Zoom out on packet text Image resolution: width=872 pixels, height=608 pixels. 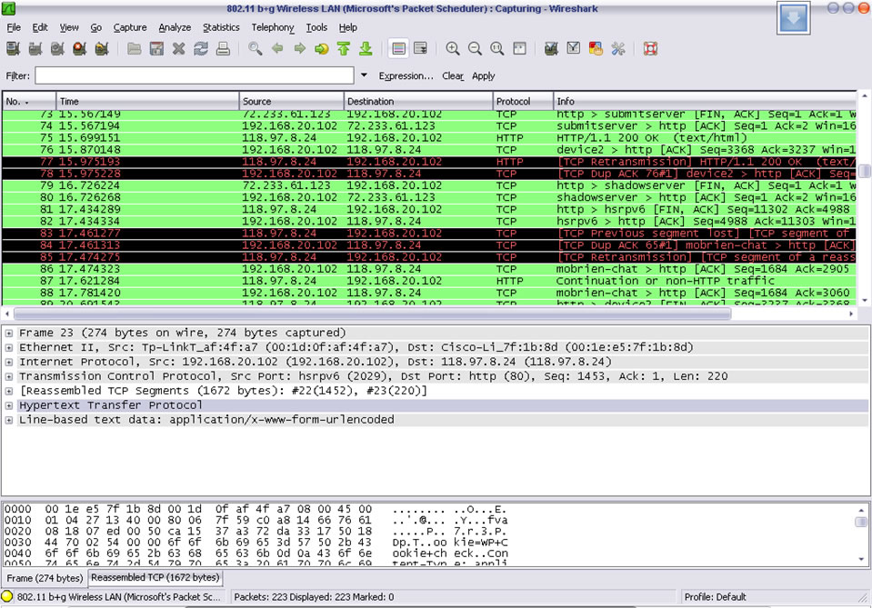pos(475,49)
